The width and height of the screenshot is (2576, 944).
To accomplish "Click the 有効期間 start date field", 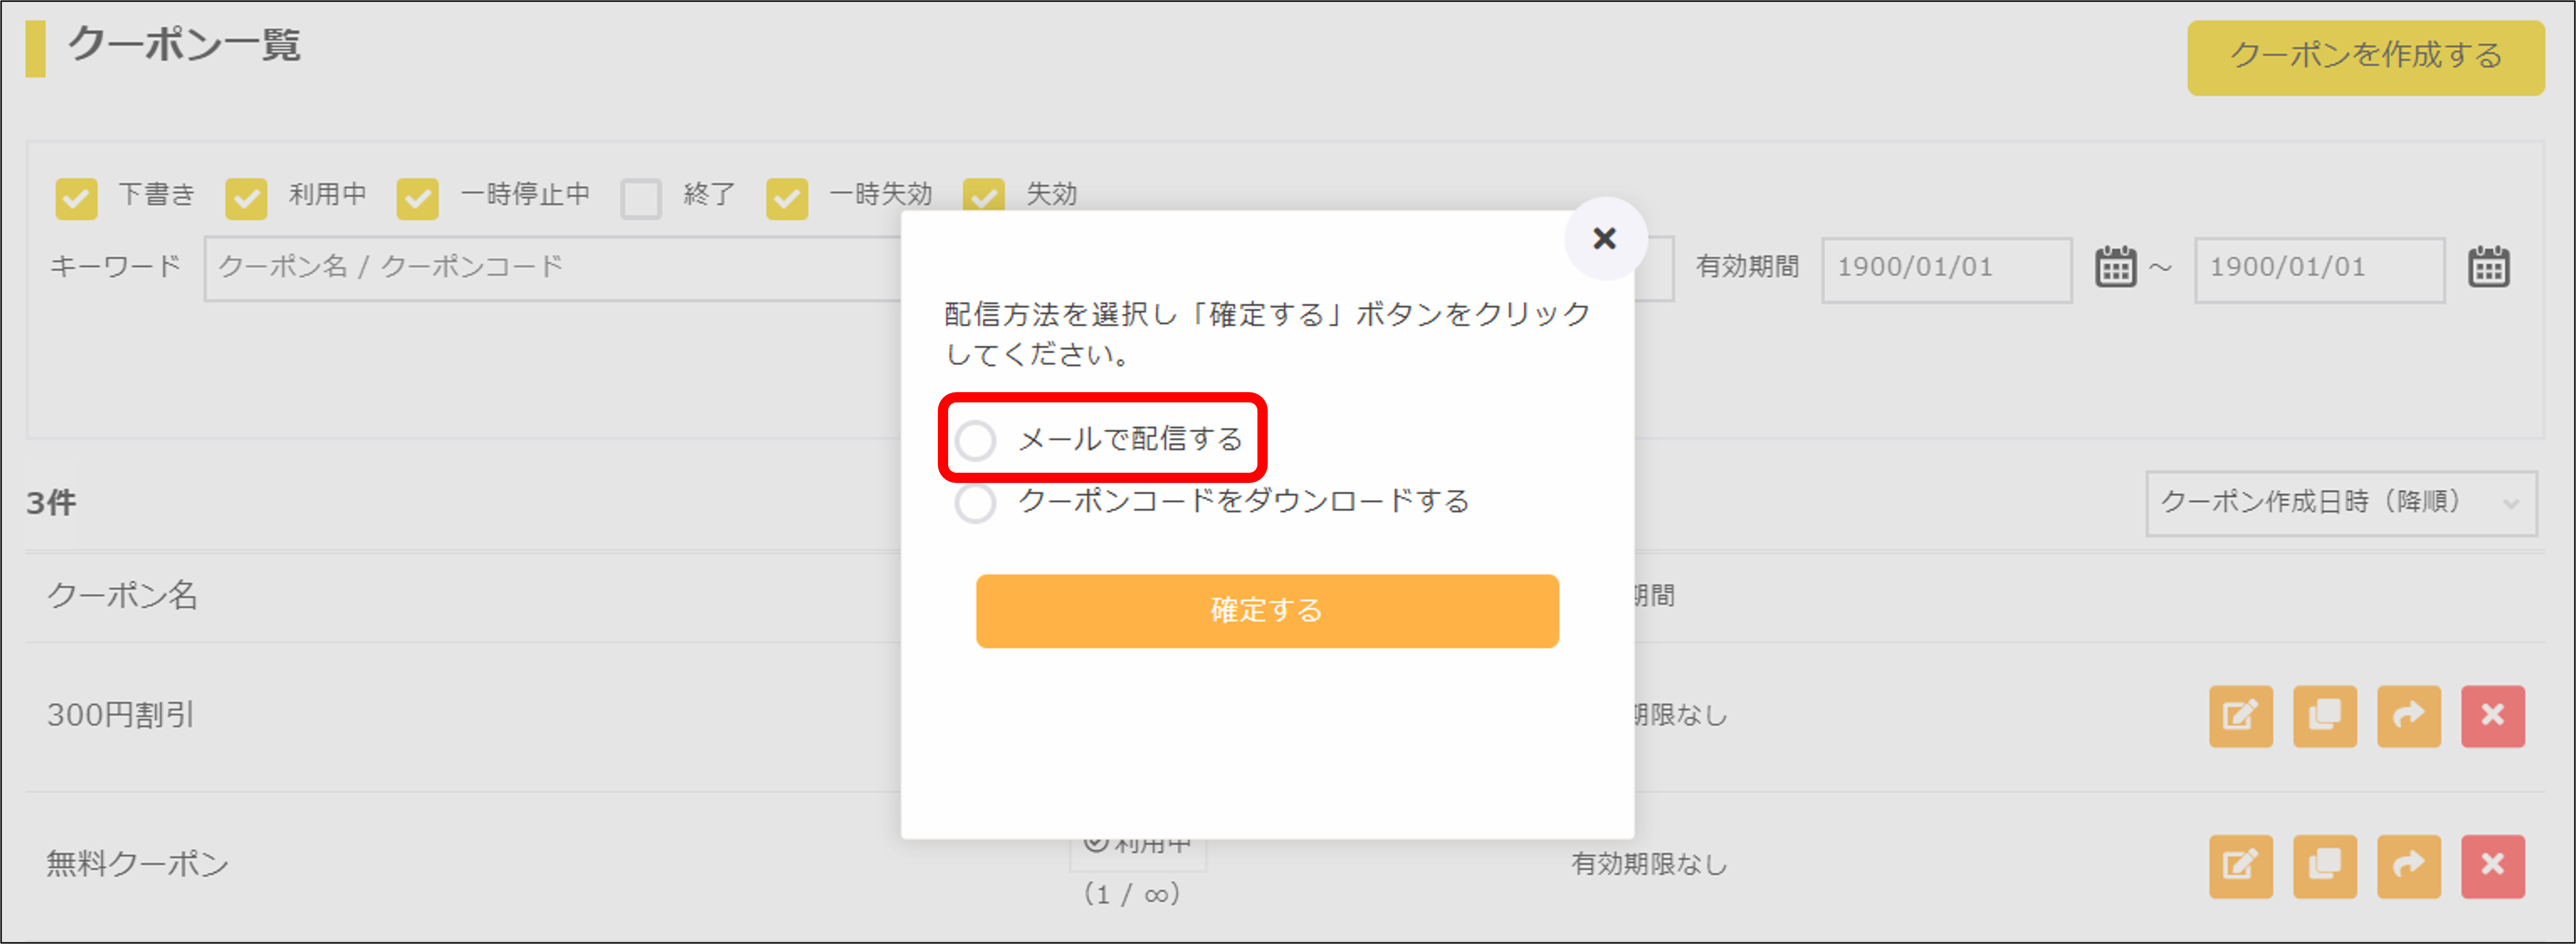I will point(1946,269).
